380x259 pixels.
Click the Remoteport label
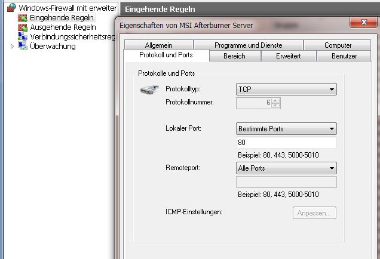click(183, 168)
